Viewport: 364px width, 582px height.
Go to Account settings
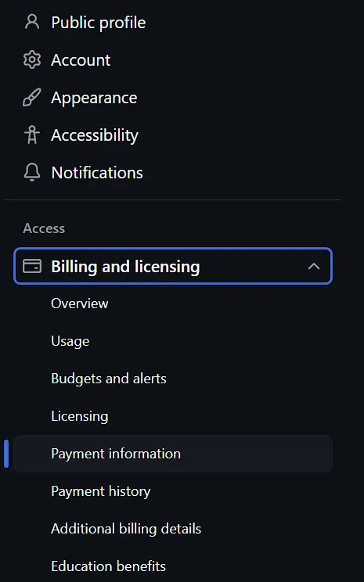(81, 59)
